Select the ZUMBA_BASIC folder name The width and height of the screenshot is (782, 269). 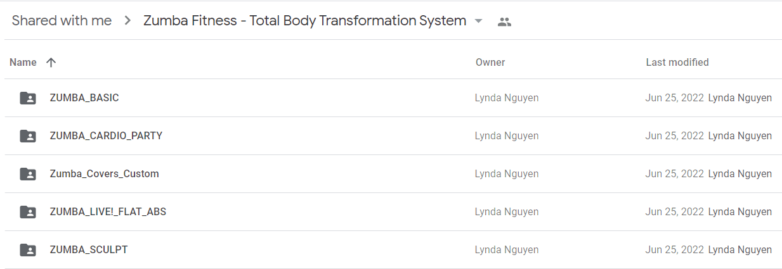[84, 98]
